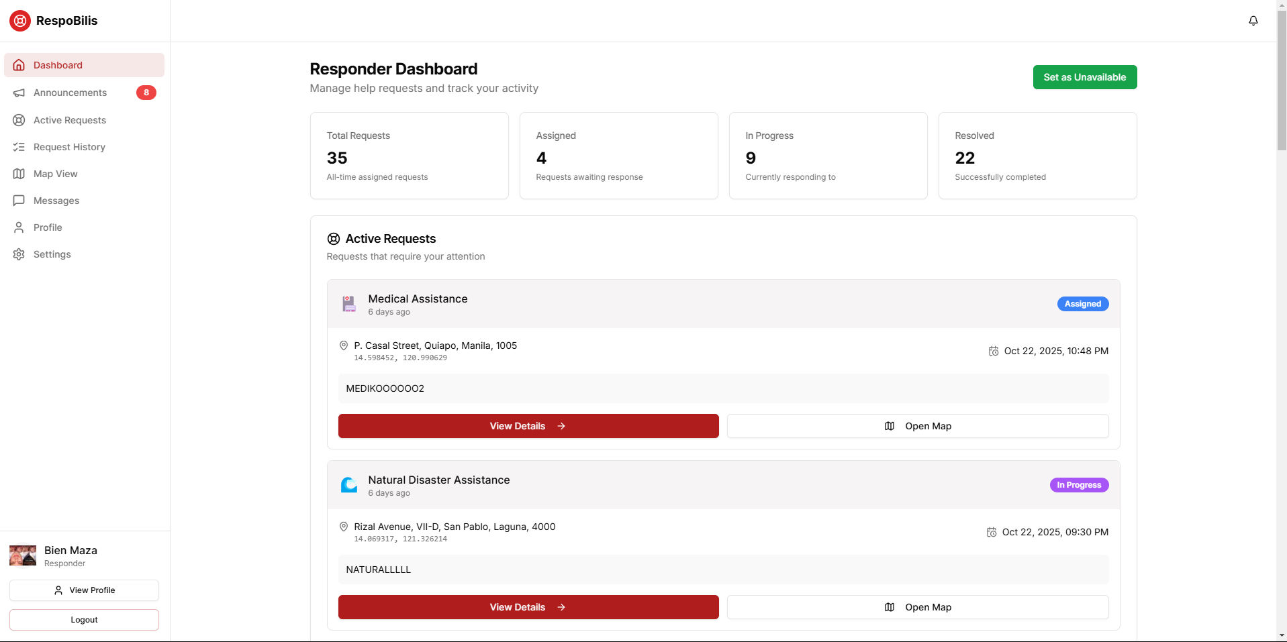The width and height of the screenshot is (1287, 642).
Task: View Details of Medical Assistance request
Action: [x=528, y=426]
